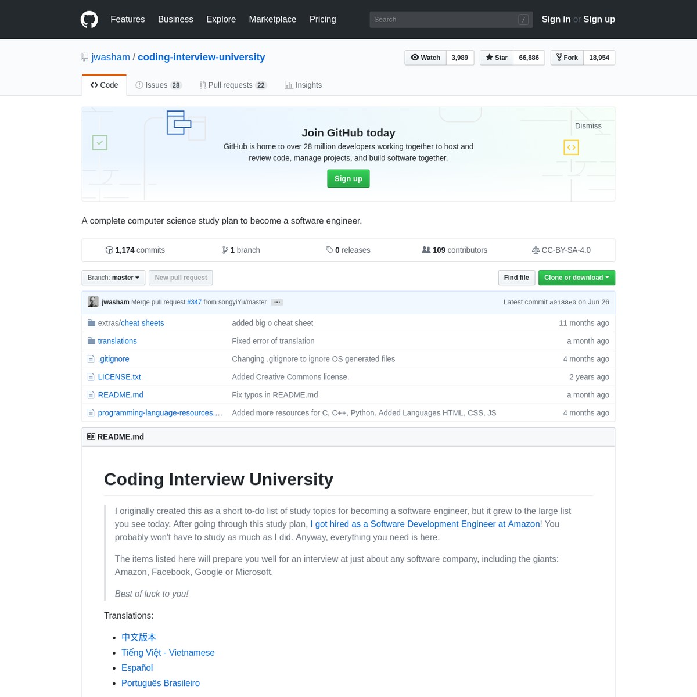Click the 1,174 commits link

(135, 250)
